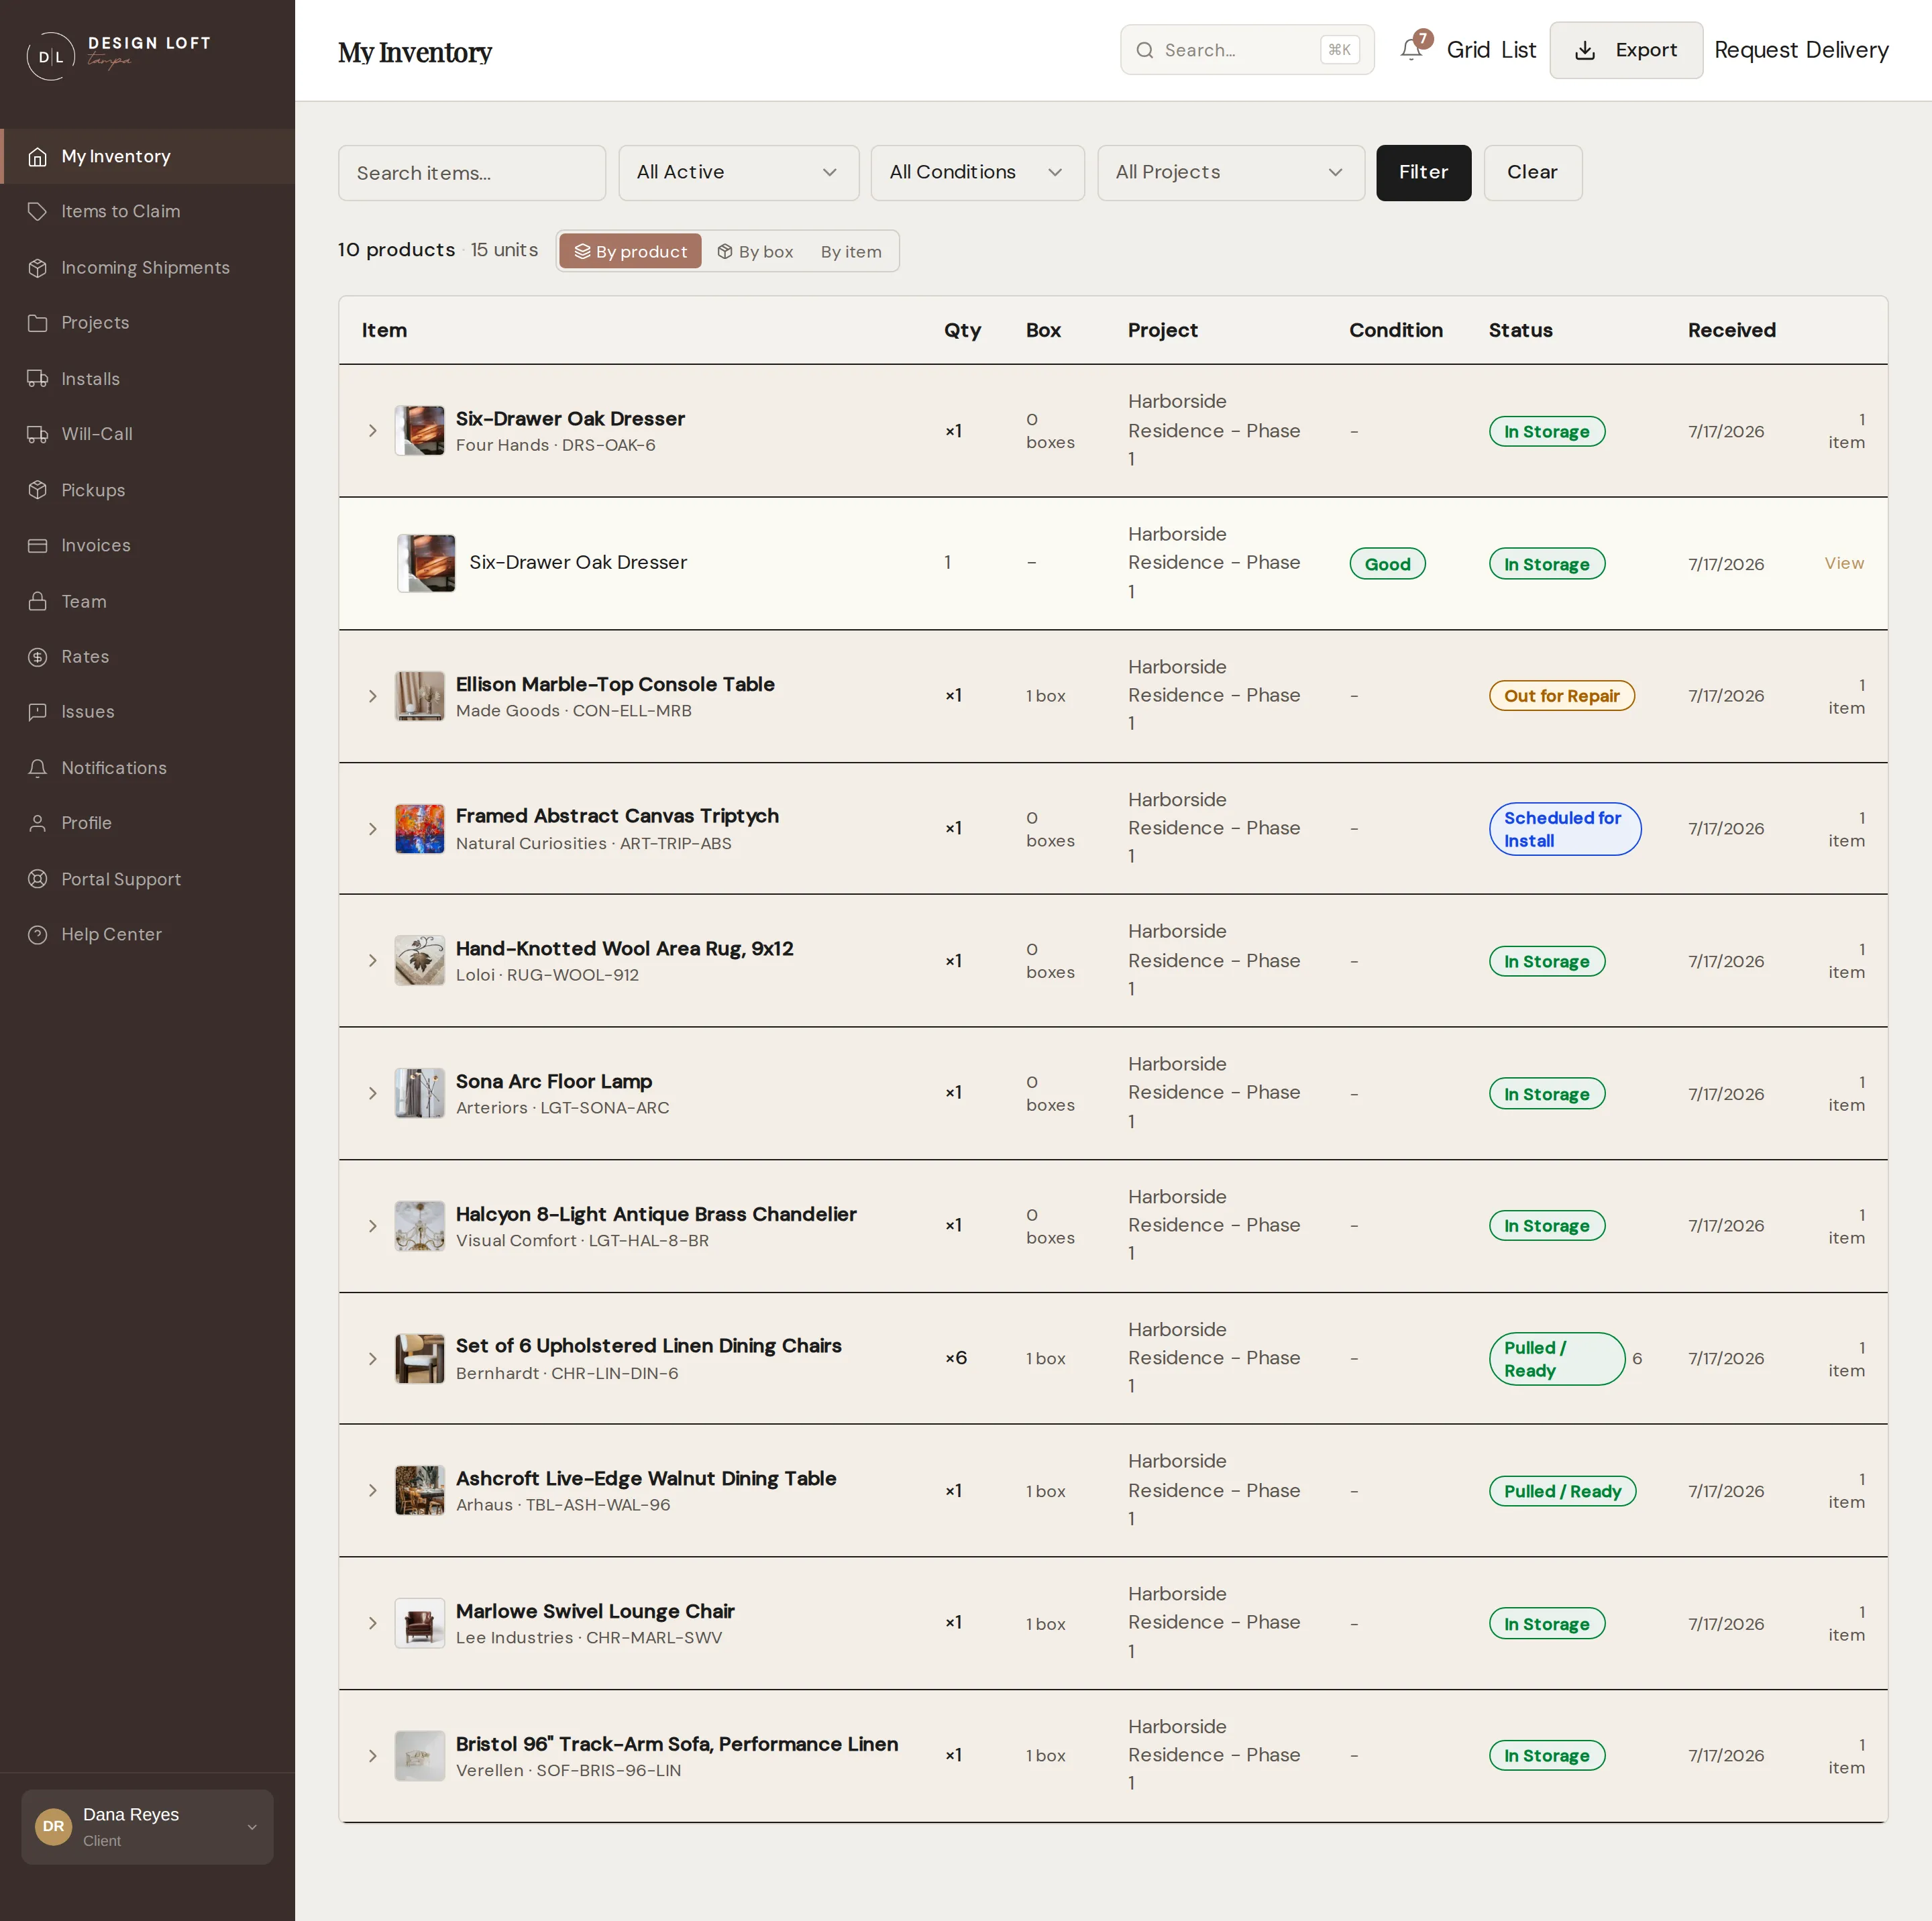Viewport: 1932px width, 1921px height.
Task: Switch to List view
Action: click(x=1518, y=50)
